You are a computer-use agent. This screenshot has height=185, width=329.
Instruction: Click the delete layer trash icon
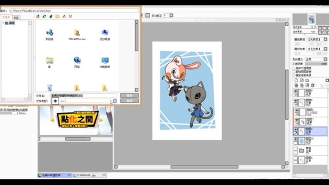point(313,85)
